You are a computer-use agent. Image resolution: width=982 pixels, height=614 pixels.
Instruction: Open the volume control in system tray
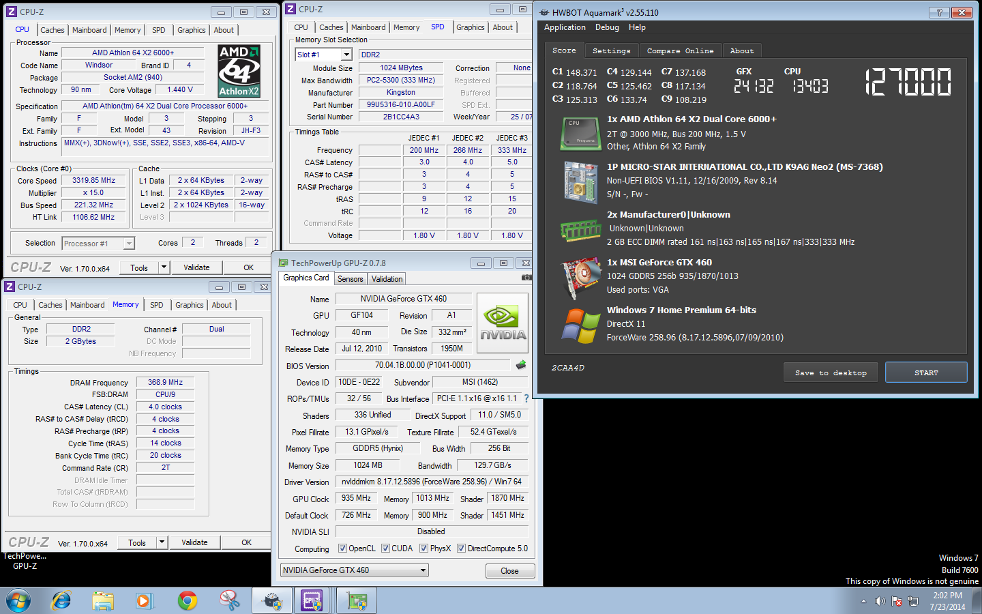[x=880, y=601]
